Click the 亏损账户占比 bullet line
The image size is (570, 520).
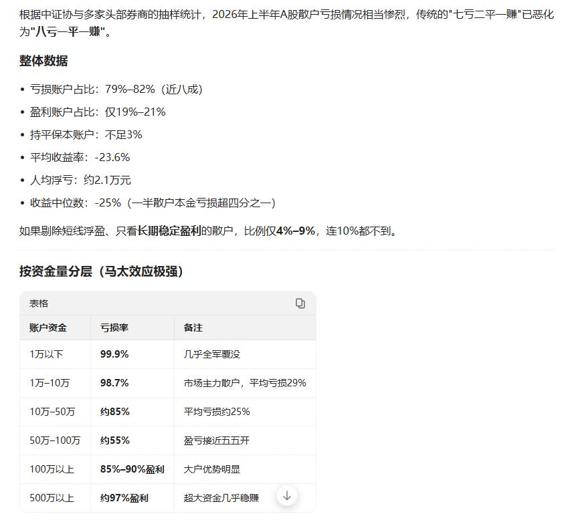(x=116, y=89)
